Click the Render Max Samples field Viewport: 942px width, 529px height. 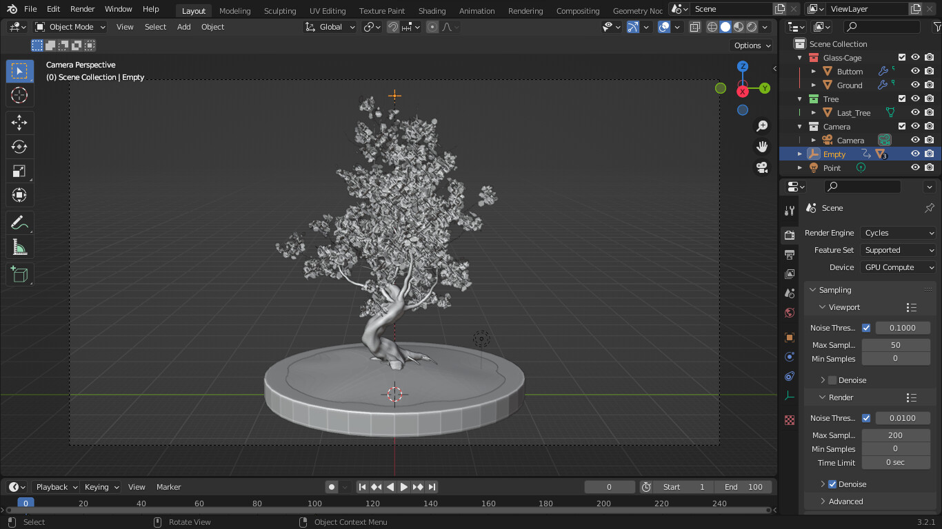[895, 435]
